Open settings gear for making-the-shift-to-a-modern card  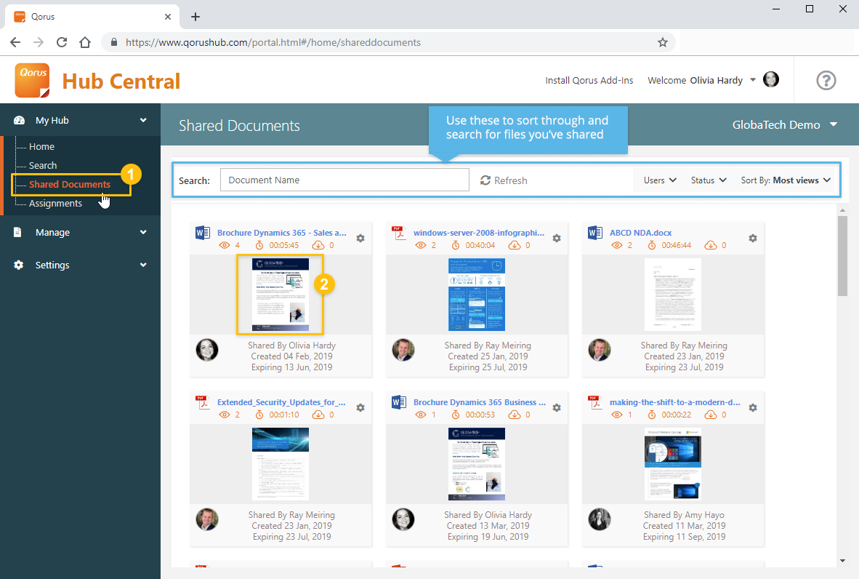[753, 408]
